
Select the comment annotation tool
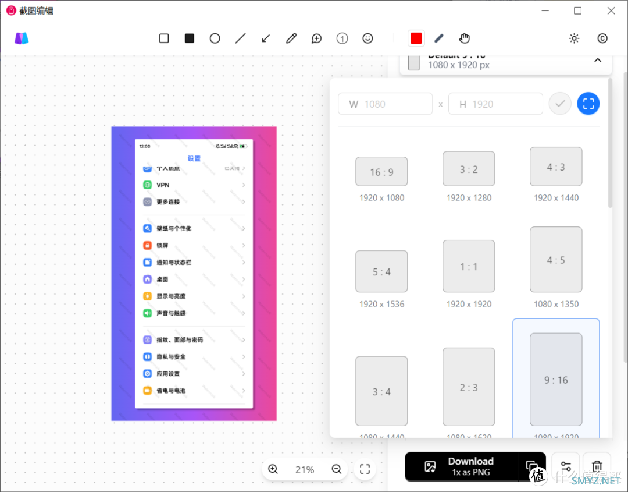(317, 38)
